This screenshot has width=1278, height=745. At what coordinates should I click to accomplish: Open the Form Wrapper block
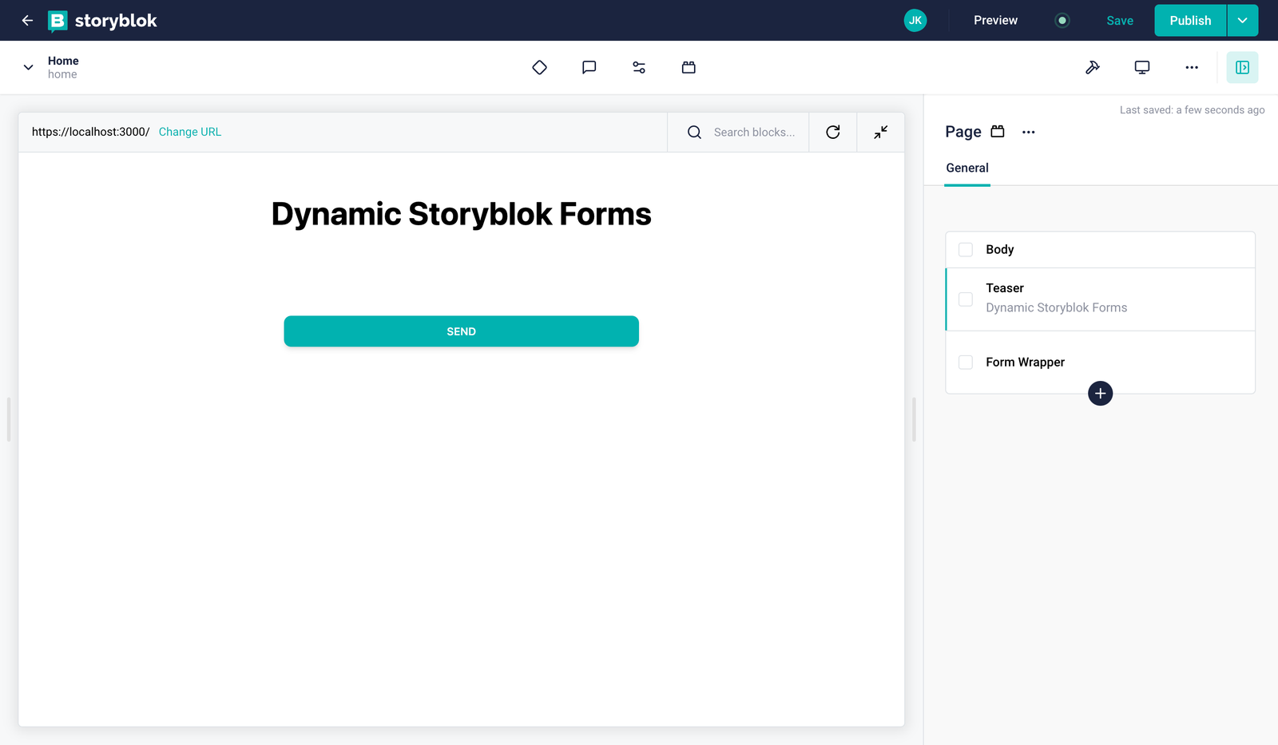pos(1101,363)
